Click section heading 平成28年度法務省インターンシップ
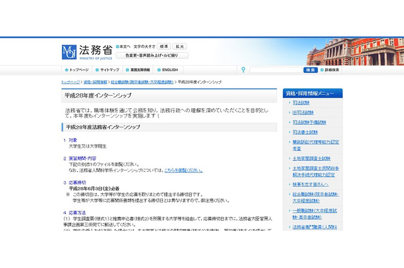The height and width of the screenshot is (268, 404). pos(103,127)
